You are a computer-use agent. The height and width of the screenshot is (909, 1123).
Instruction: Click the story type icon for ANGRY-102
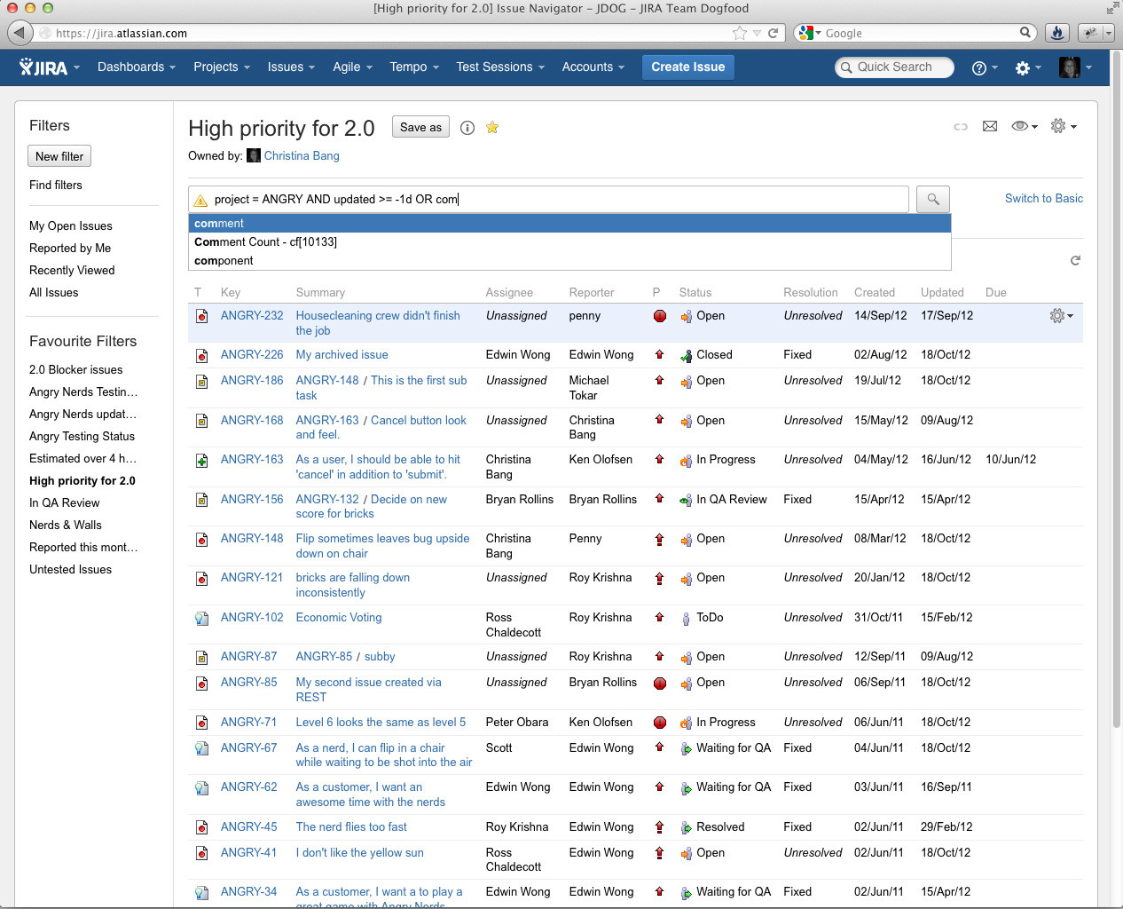[x=201, y=618]
